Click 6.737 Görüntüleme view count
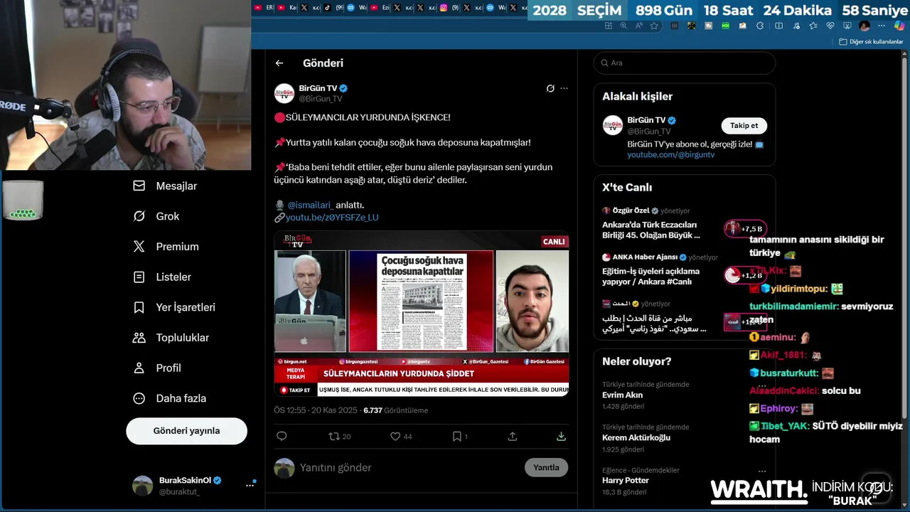The image size is (910, 512). (395, 410)
